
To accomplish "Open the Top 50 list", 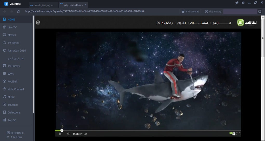I will point(16,120).
